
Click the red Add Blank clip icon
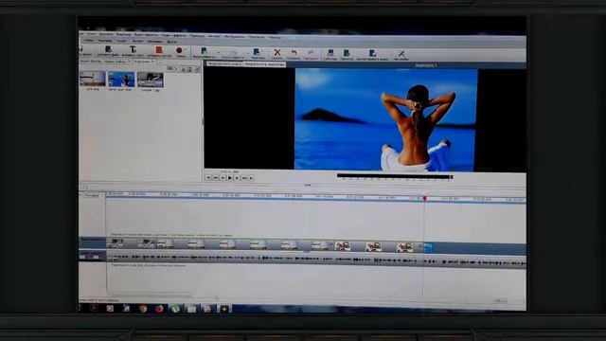[159, 51]
